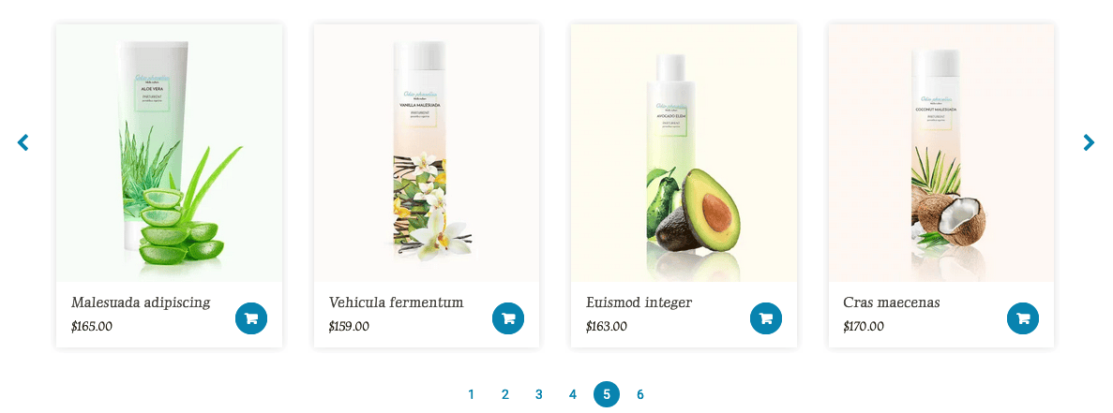This screenshot has height=413, width=1113.
Task: Click the active page 5 indicator
Action: [x=607, y=394]
